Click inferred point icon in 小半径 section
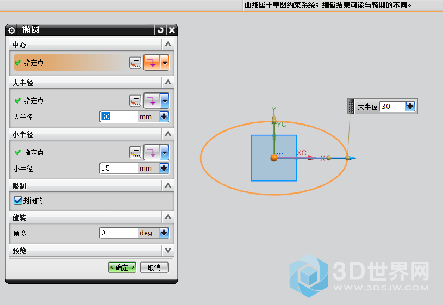The image size is (443, 305). pyautogui.click(x=152, y=152)
